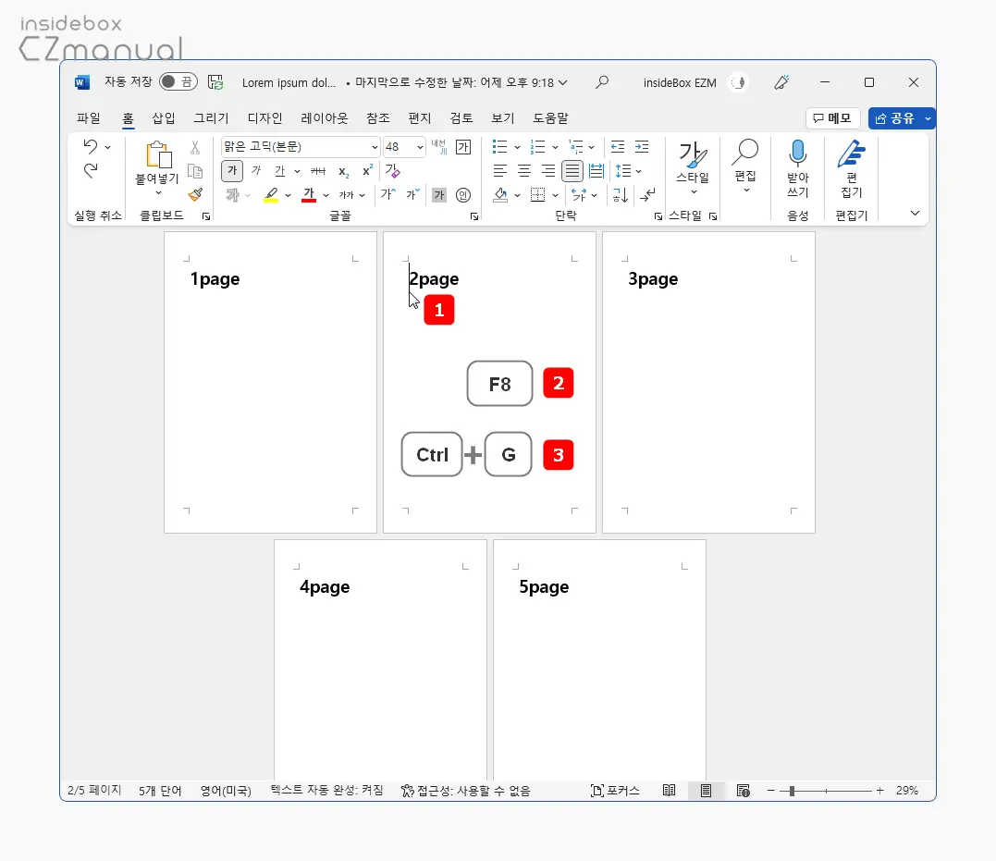This screenshot has height=861, width=996.
Task: Collapse the ribbon with chevron arrow
Action: pos(915,213)
